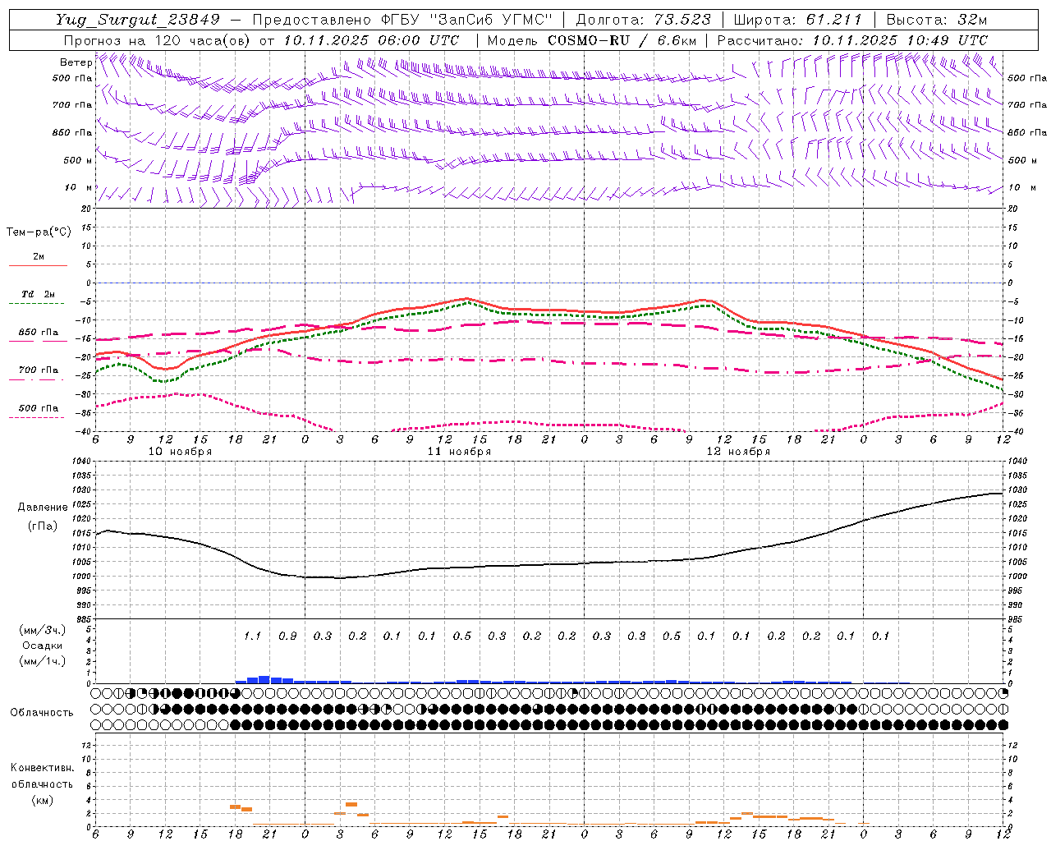Viewport: 1051px width, 841px height.
Task: Click the Рассчитано: 10.11.2025 10:49 UTC text
Action: coord(852,40)
